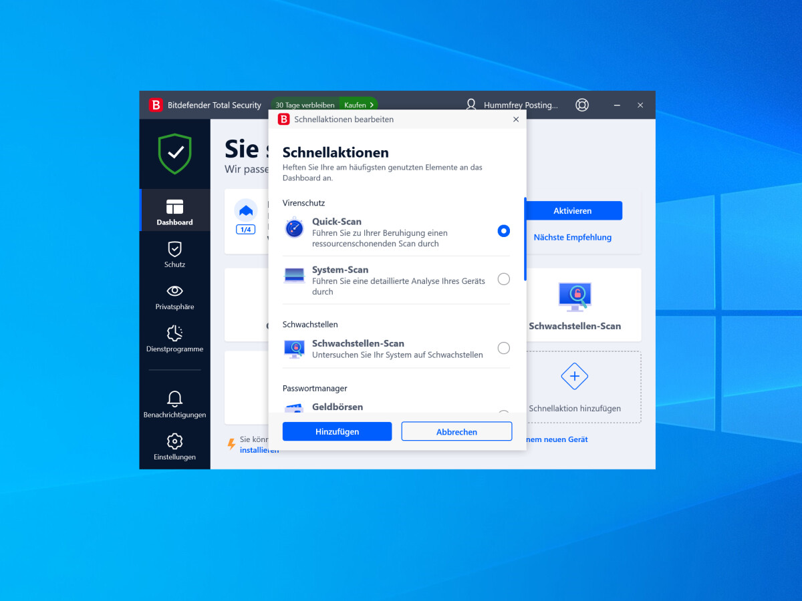Select the System-Scan radio button

coord(504,279)
